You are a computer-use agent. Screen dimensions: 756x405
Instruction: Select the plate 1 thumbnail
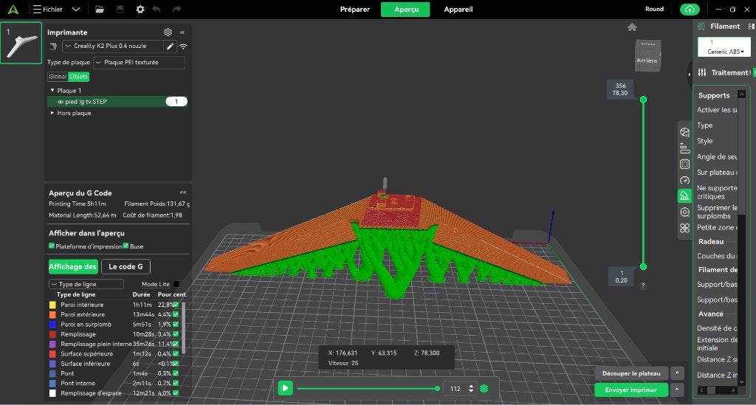pos(21,43)
